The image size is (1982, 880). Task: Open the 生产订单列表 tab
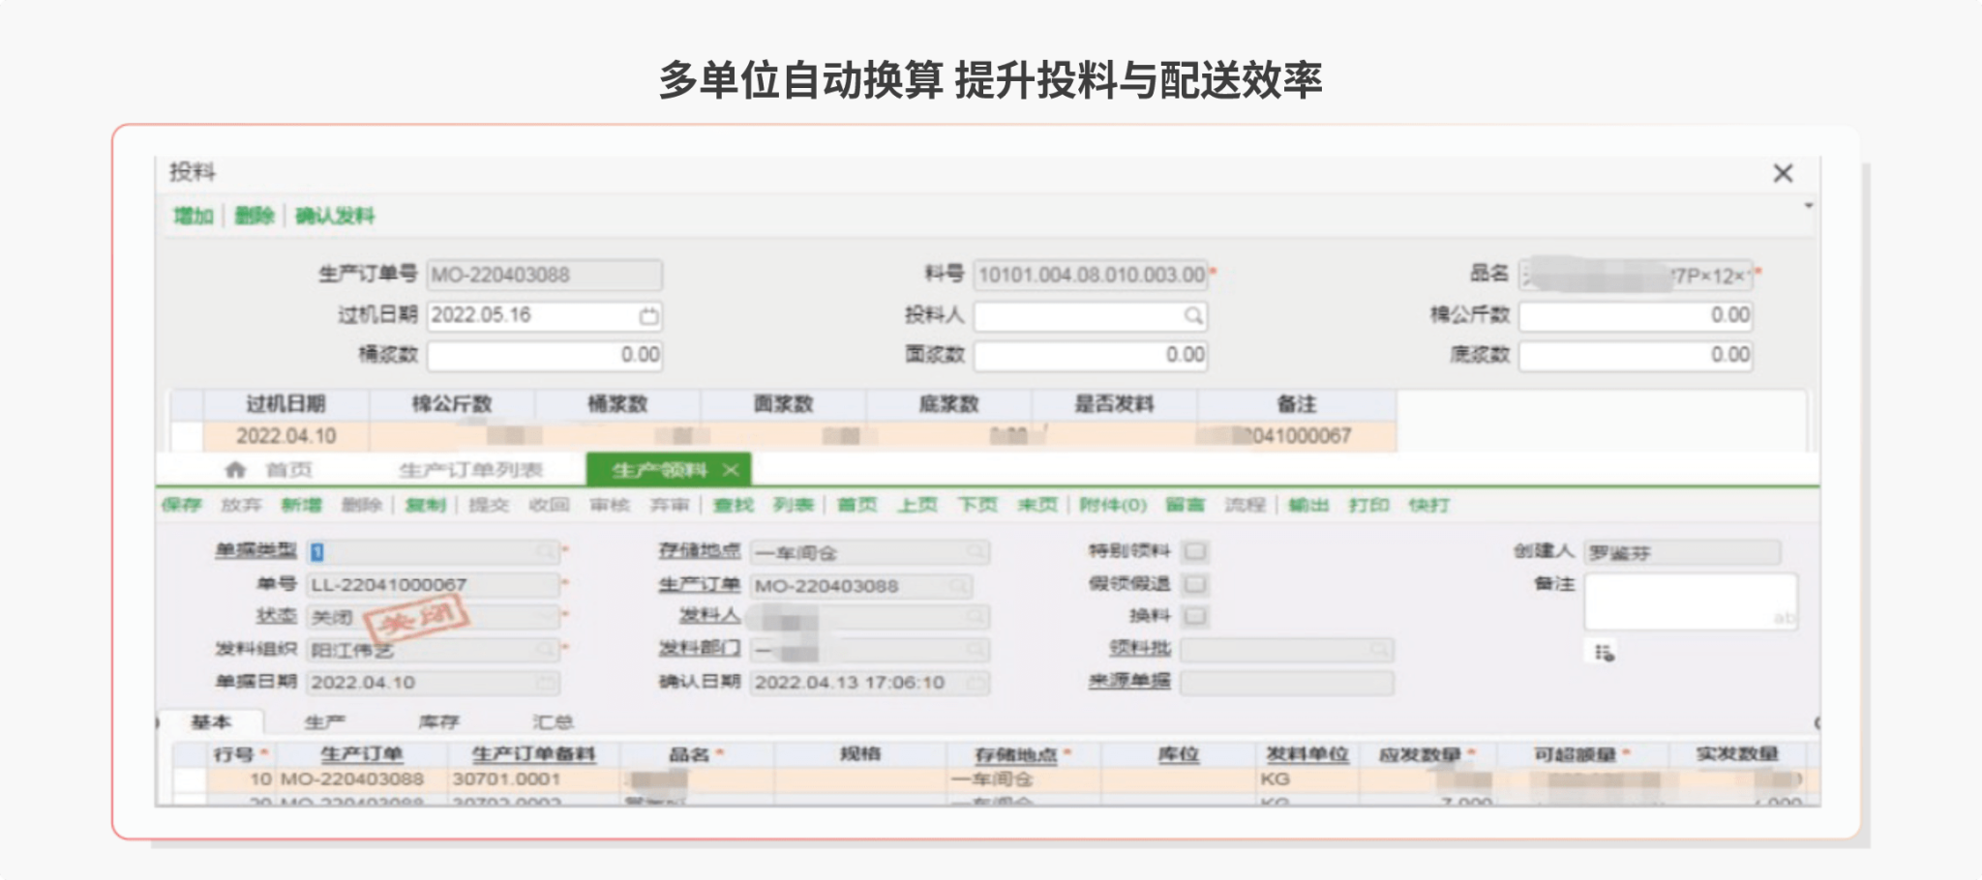pyautogui.click(x=470, y=470)
